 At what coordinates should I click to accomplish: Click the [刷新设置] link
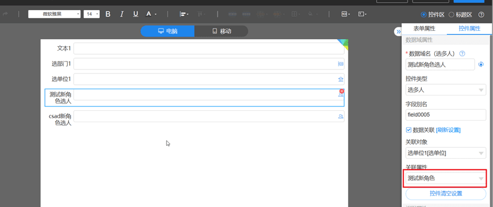pos(449,130)
